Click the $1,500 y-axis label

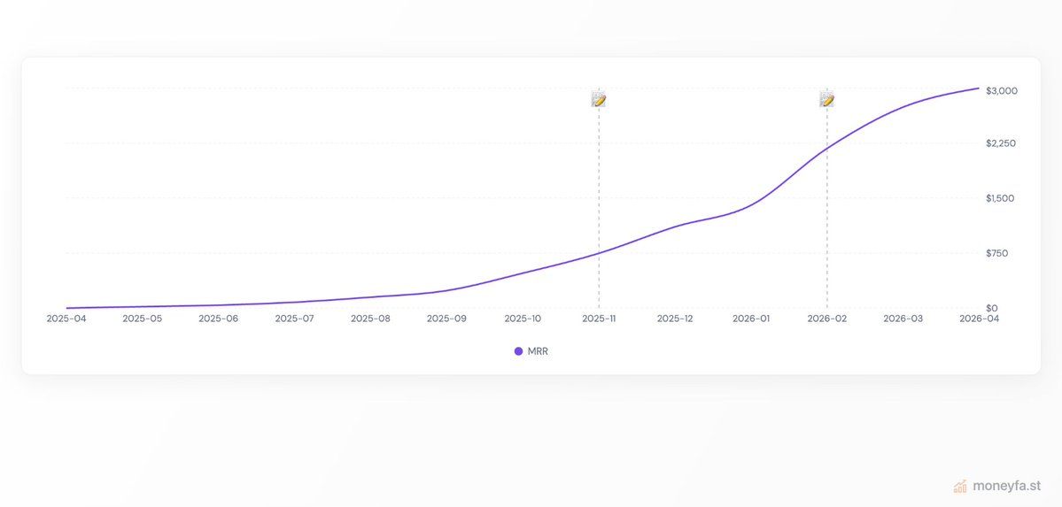(1000, 198)
